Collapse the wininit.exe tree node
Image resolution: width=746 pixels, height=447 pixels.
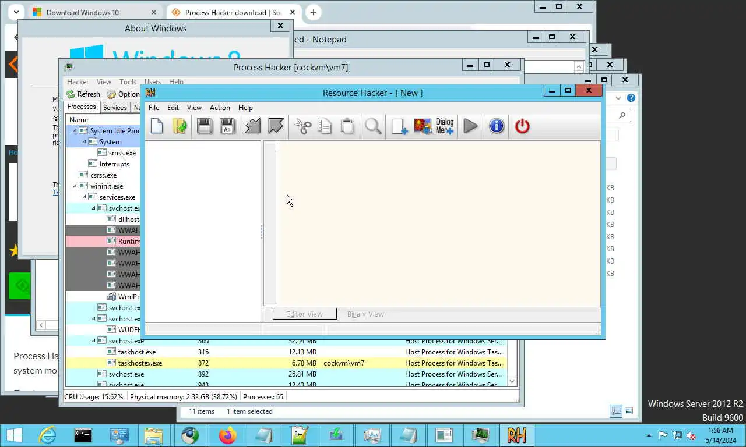pos(75,186)
